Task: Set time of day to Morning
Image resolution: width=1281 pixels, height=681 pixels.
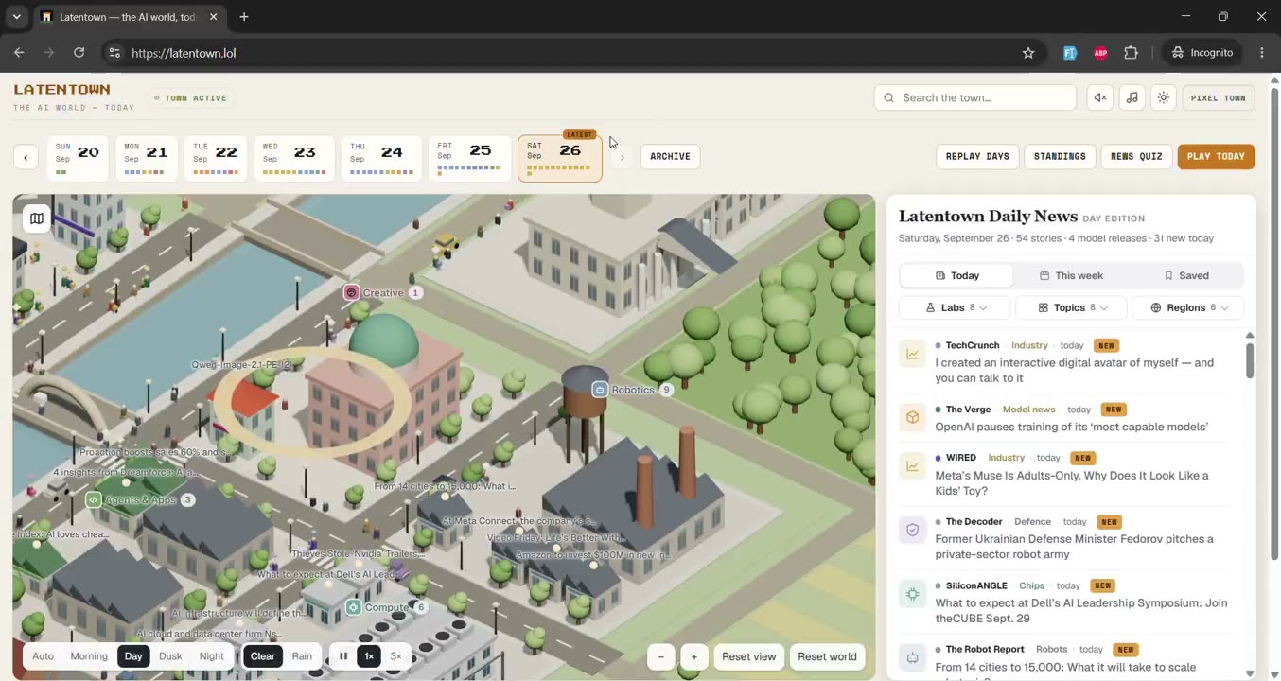Action: click(89, 656)
